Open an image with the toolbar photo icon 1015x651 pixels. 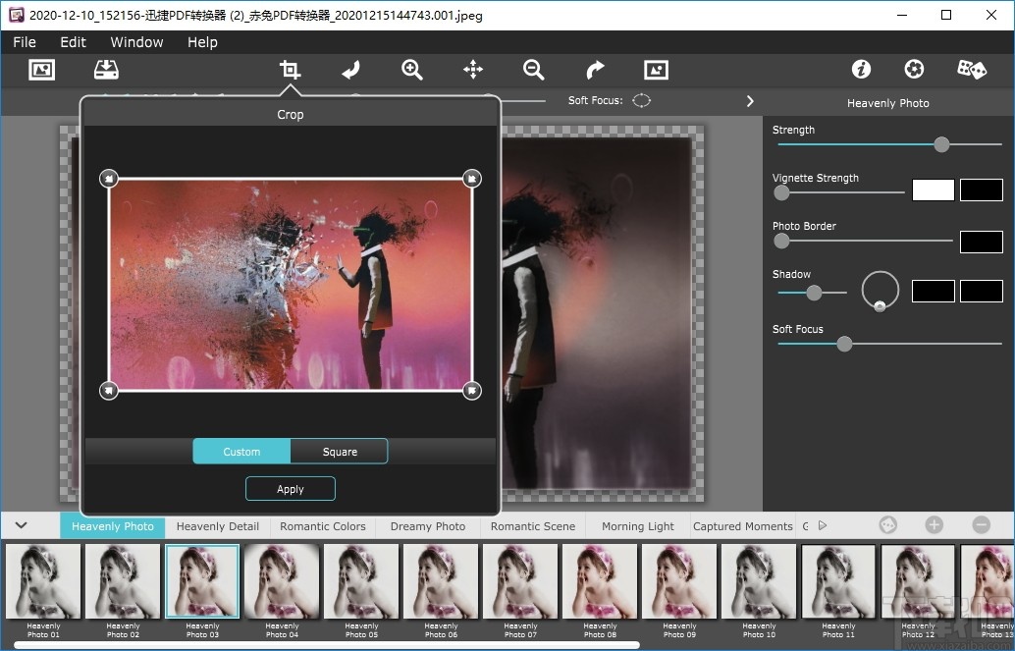[41, 70]
